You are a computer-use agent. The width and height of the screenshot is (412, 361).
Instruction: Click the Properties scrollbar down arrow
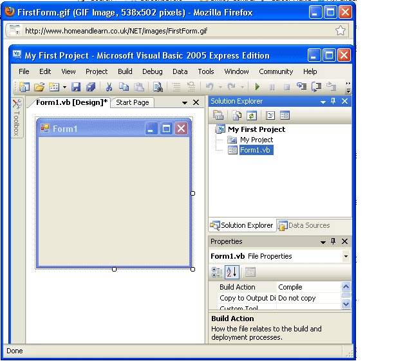(x=346, y=304)
